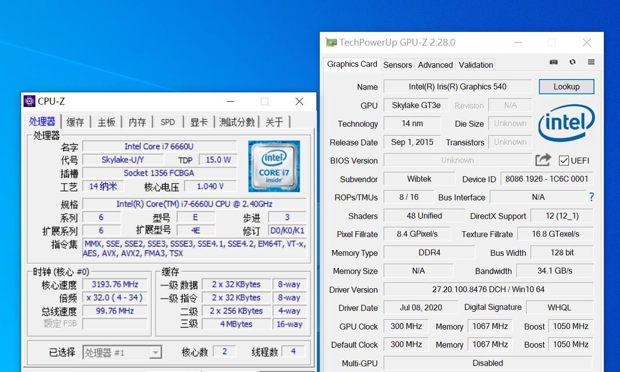Close the CPU-Z window
The height and width of the screenshot is (372, 620).
tap(300, 102)
